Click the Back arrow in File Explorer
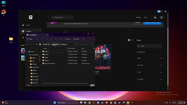187x105 pixels. point(27,44)
